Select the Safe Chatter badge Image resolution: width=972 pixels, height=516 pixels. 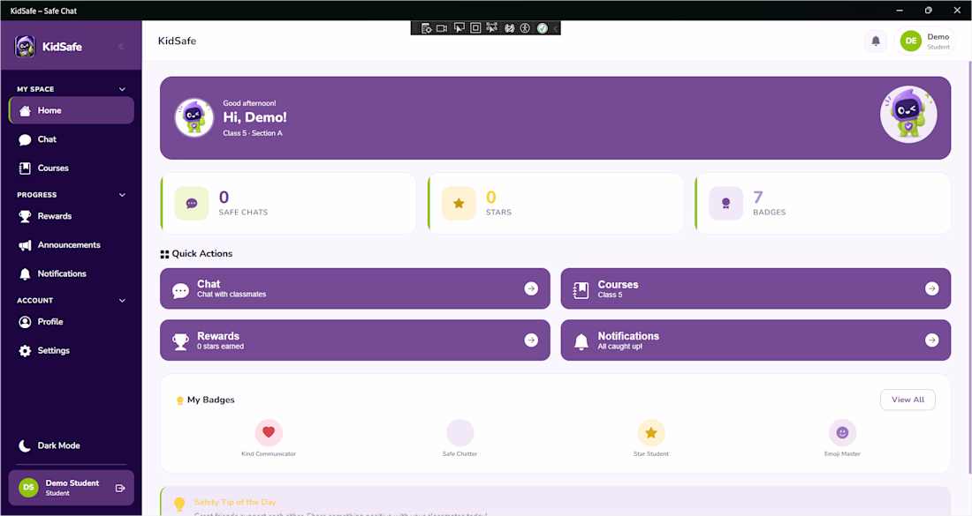point(460,432)
